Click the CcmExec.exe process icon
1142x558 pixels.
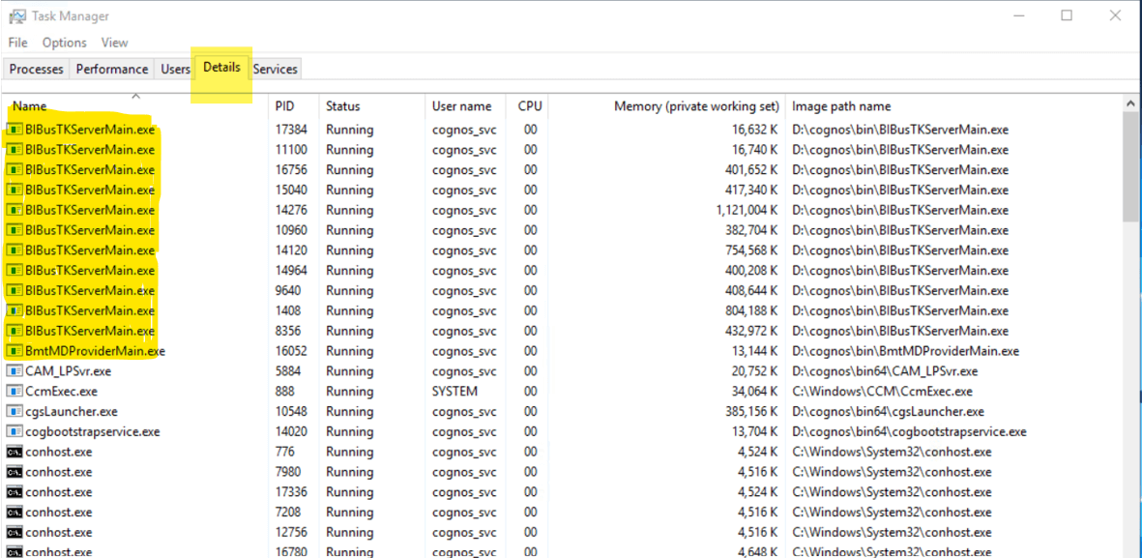15,392
